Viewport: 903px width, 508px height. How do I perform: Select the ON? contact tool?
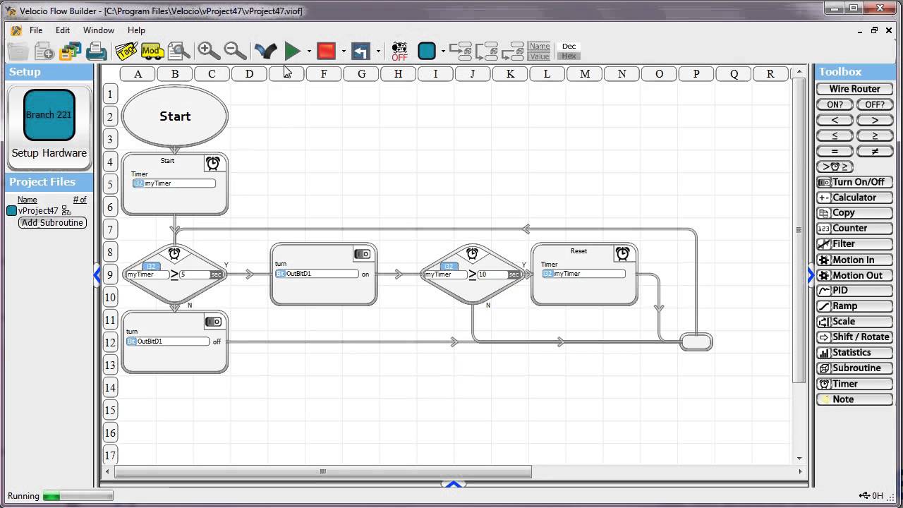click(x=835, y=104)
